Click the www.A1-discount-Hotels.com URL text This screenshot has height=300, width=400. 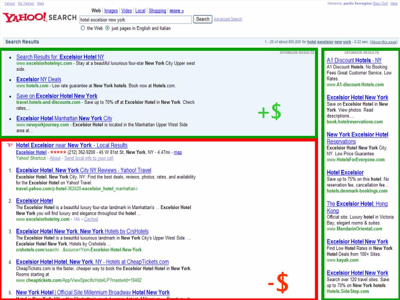point(355,85)
